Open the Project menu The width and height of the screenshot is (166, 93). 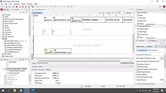(x=23, y=4)
